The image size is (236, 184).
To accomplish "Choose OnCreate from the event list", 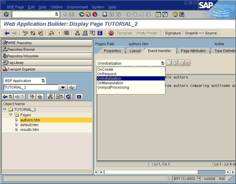I will point(131,70).
